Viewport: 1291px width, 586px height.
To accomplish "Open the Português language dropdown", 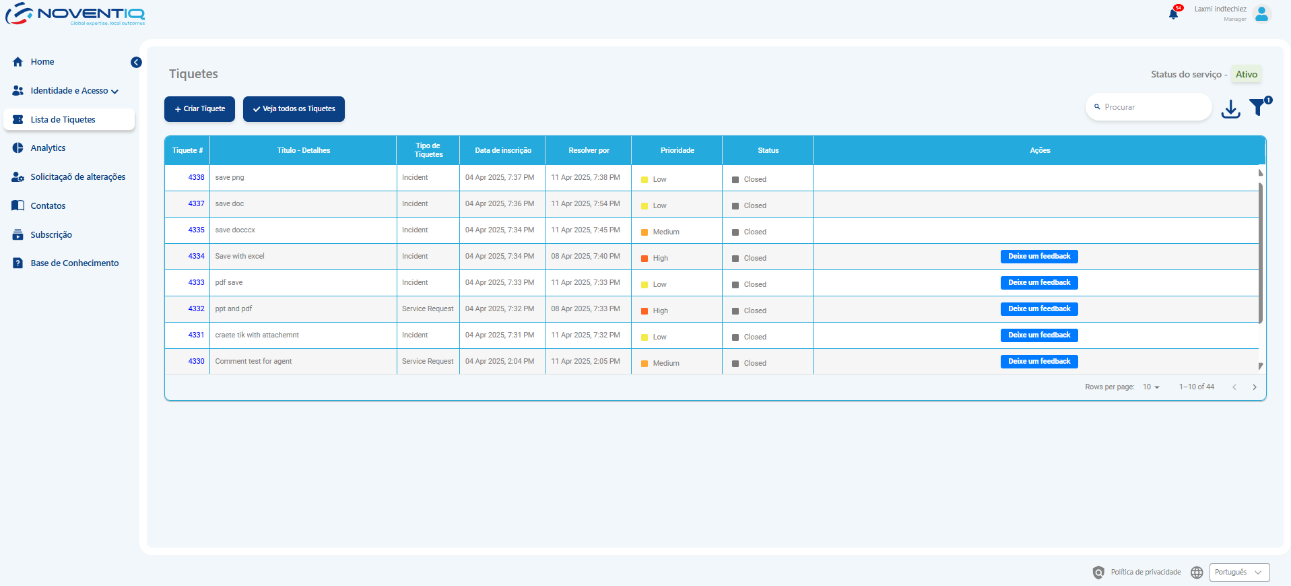I will pyautogui.click(x=1238, y=573).
